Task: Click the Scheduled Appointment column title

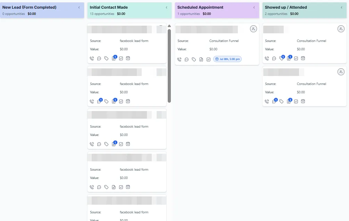Action: (200, 7)
